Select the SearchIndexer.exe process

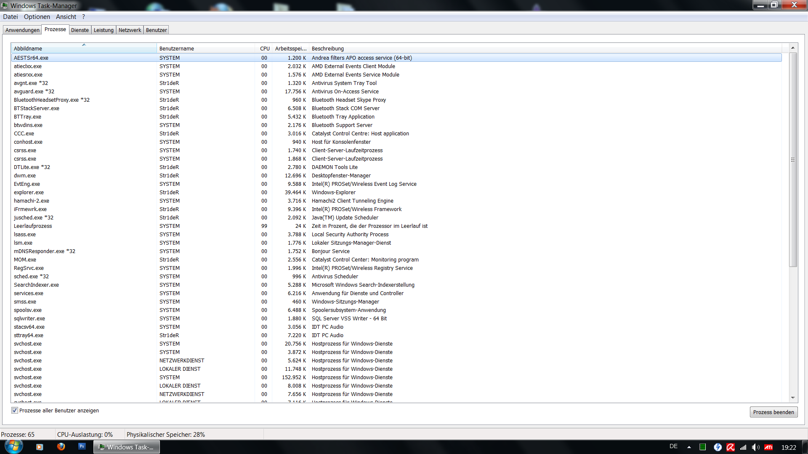pos(396,285)
